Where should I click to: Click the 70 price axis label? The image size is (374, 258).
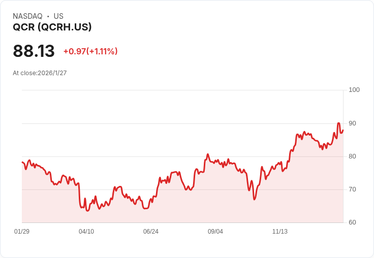[353, 189]
